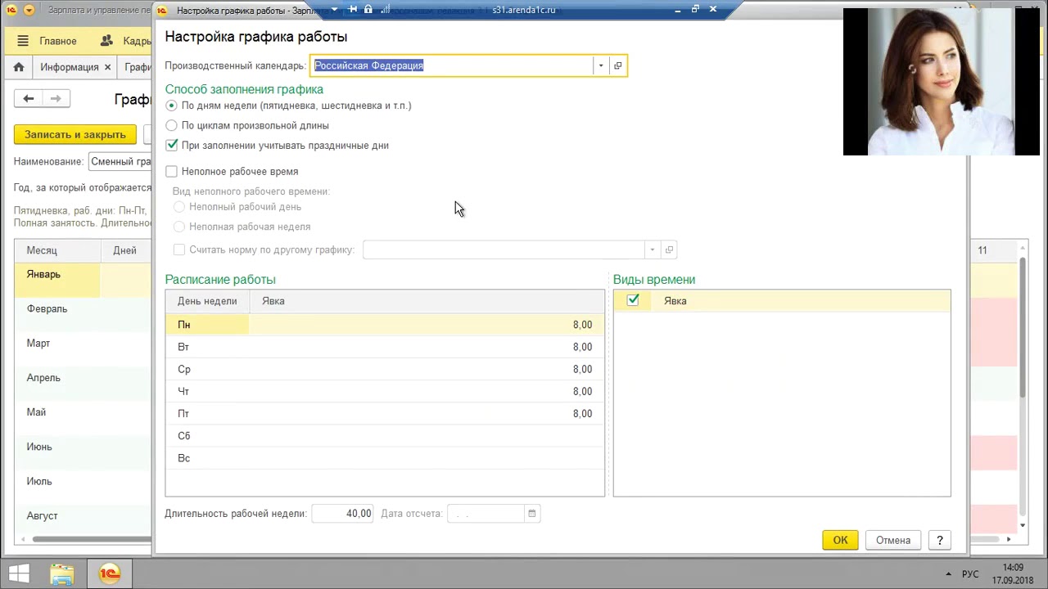
Task: Click the Наименование field in background form
Action: pyautogui.click(x=120, y=161)
